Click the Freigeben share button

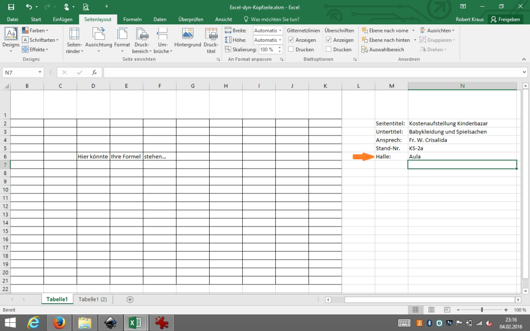click(x=505, y=19)
